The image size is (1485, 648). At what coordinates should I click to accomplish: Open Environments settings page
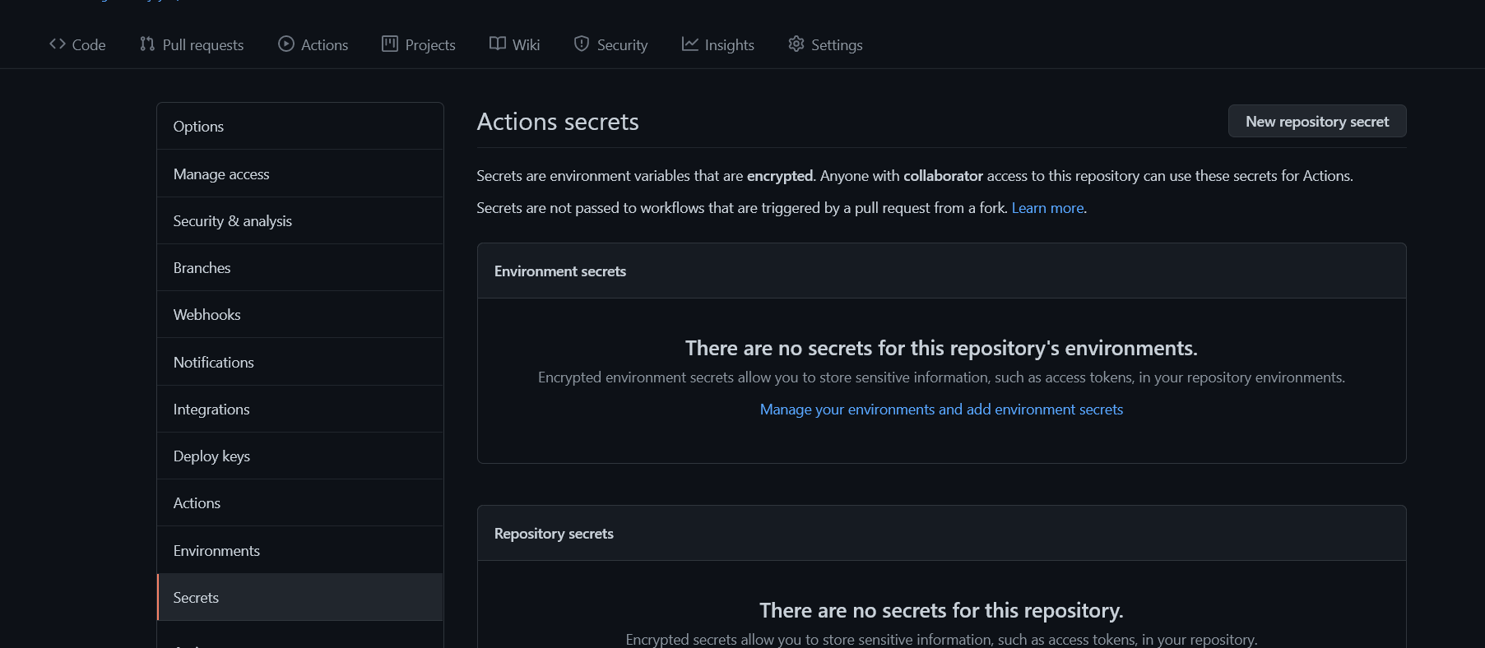[x=300, y=550]
